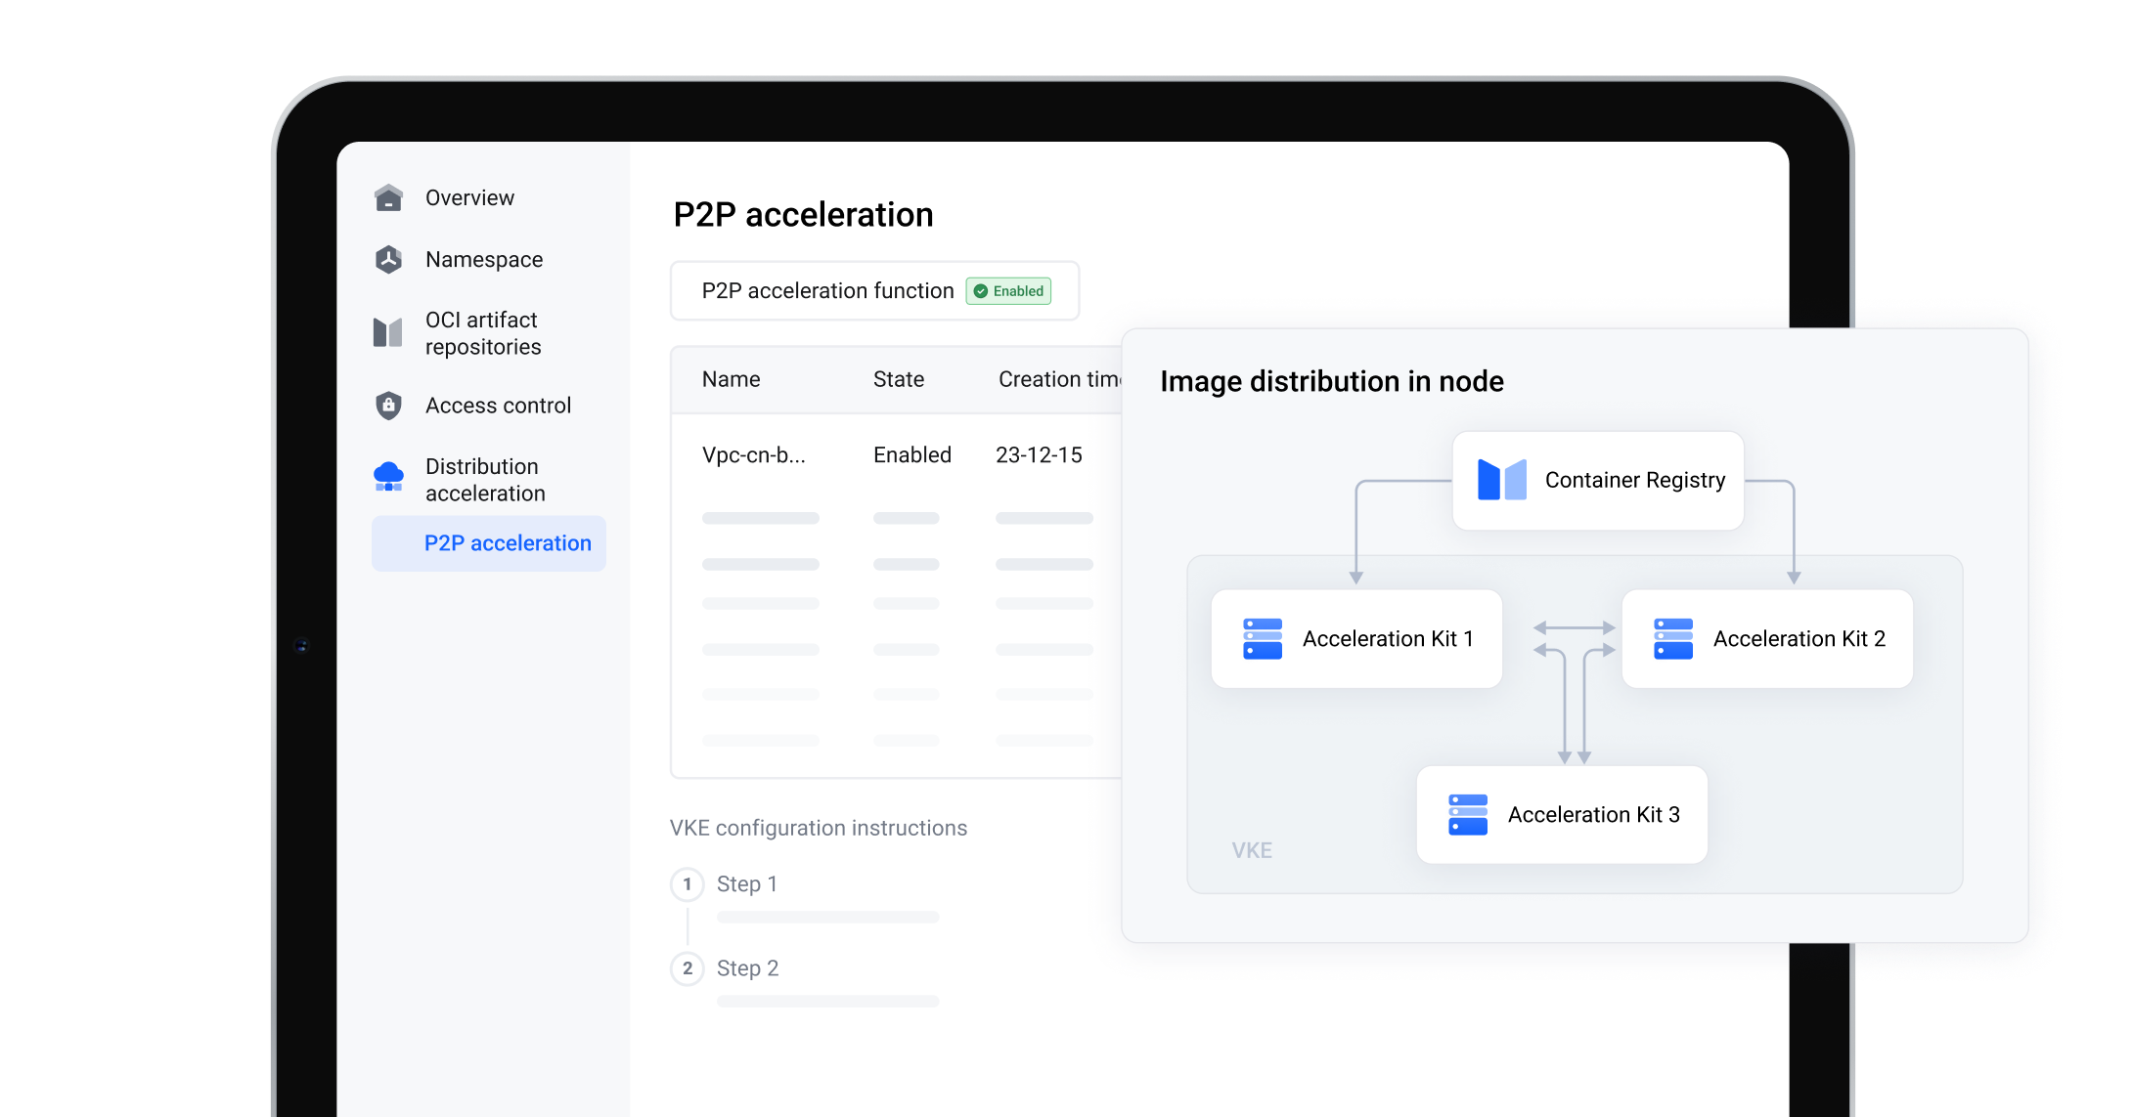
Task: Click the Step 2 number circle
Action: 688,968
